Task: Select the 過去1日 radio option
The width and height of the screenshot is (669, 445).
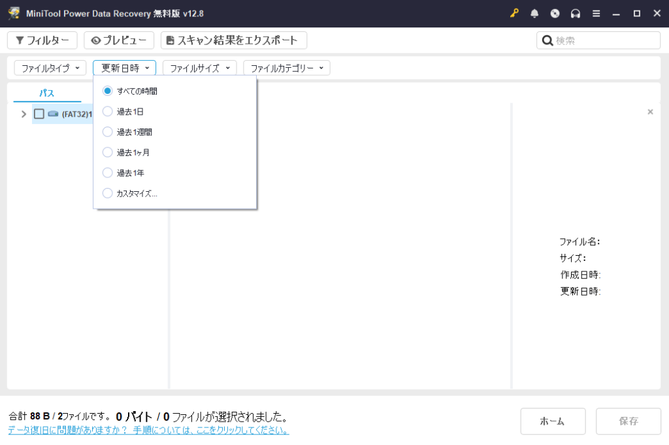Action: coord(108,112)
